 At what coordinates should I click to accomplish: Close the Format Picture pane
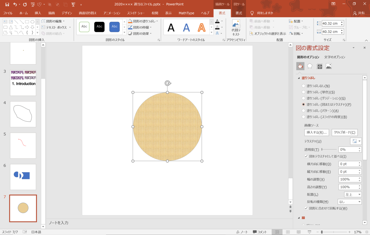(x=364, y=48)
